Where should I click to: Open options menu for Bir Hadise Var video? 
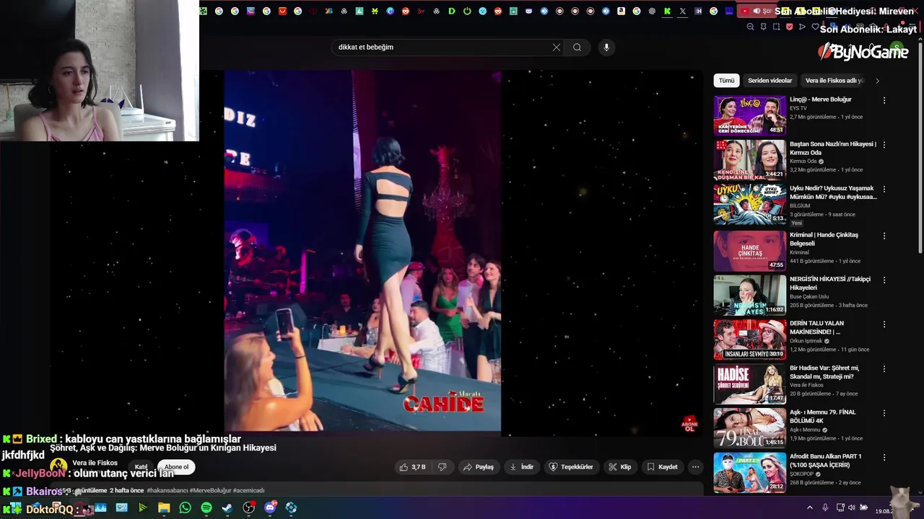click(884, 369)
